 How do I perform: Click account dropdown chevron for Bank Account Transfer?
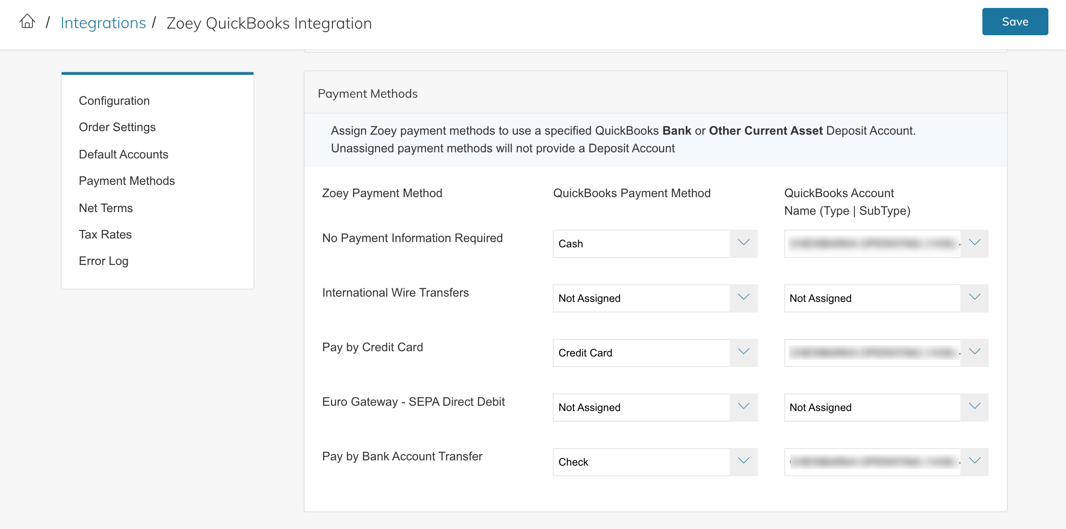coord(974,461)
